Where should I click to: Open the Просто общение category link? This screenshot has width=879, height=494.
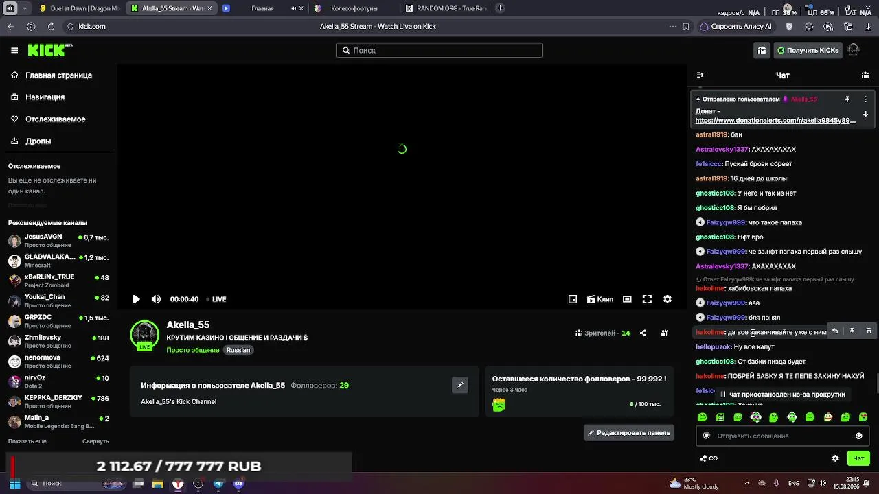(x=193, y=350)
